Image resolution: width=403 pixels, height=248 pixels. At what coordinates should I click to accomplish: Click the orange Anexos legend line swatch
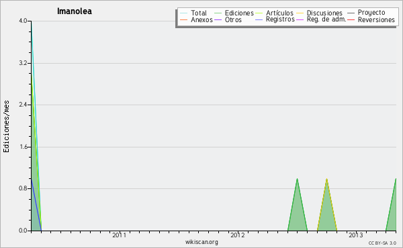(184, 19)
